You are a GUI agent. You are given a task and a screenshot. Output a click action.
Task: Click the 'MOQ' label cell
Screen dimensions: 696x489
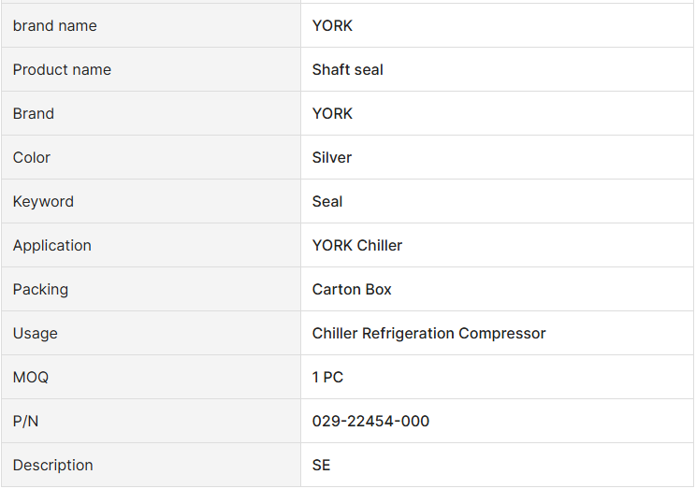click(31, 378)
